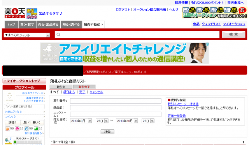Image resolution: width=249 pixels, height=145 pixels.
Task: Click the green truck rating icon
Action: tap(36, 129)
